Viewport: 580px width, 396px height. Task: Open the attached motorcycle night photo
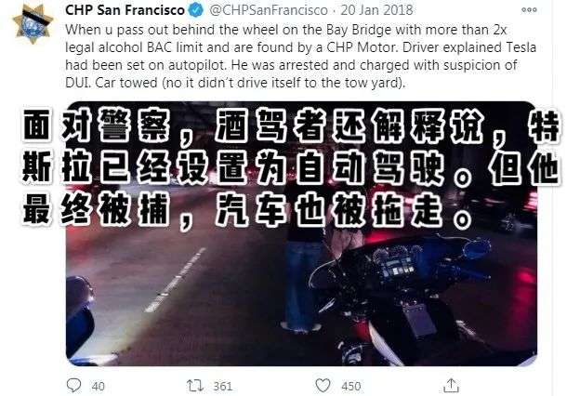click(x=301, y=233)
